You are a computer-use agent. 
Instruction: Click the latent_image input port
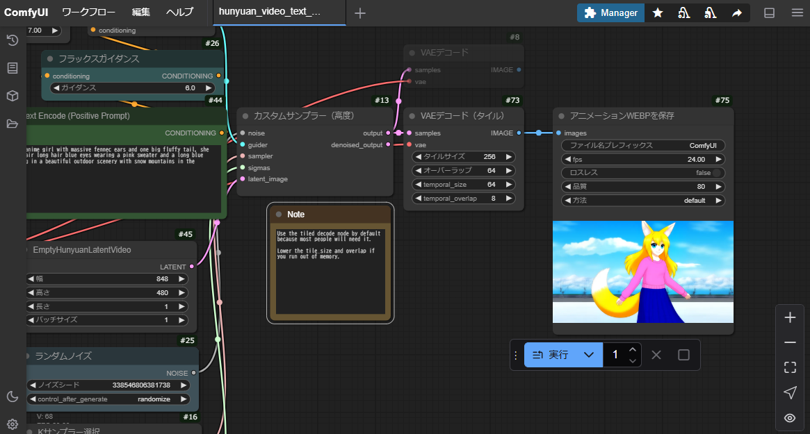point(243,179)
